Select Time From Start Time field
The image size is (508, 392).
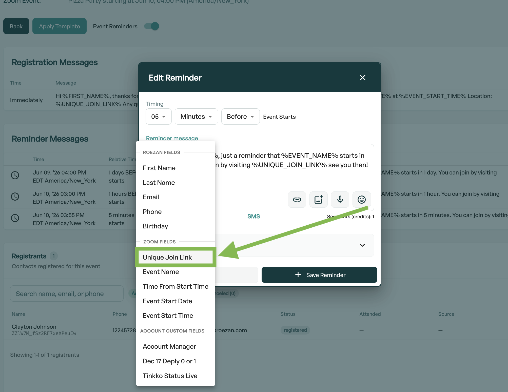click(x=175, y=286)
